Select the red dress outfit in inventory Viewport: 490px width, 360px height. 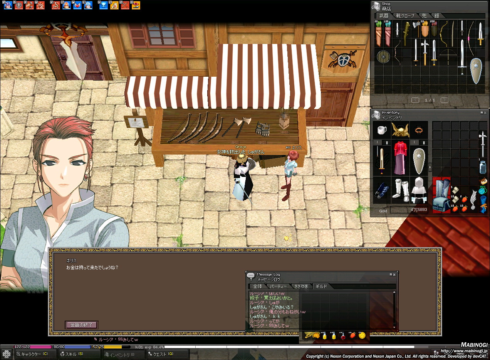click(x=400, y=158)
